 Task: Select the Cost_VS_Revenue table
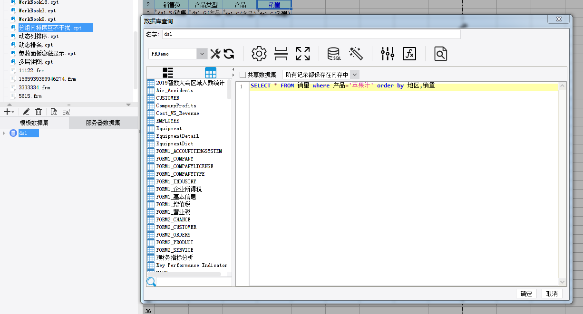[x=177, y=113]
